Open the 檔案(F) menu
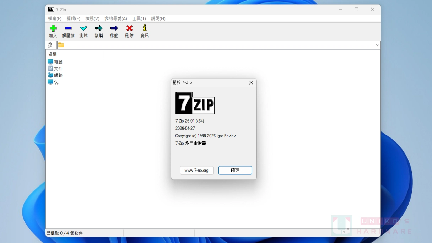Viewport: 432px width, 243px height. point(55,18)
